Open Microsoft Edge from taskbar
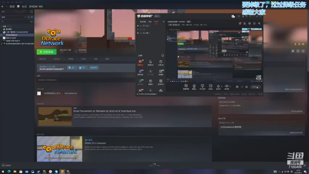The height and width of the screenshot is (174, 309). tap(9, 172)
